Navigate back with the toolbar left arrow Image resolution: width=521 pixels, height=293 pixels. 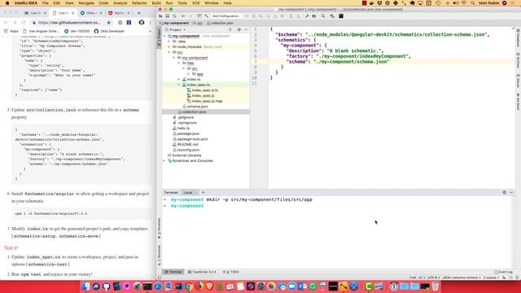[183, 16]
